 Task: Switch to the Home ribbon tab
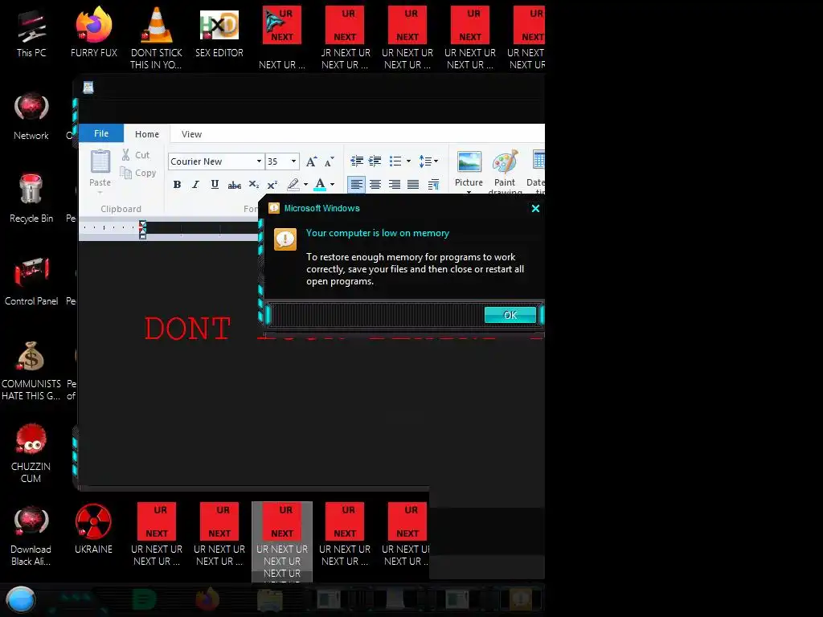147,134
